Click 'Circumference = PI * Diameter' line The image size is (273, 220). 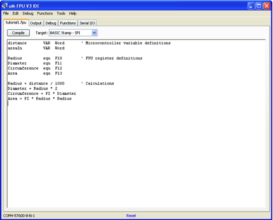(42, 93)
